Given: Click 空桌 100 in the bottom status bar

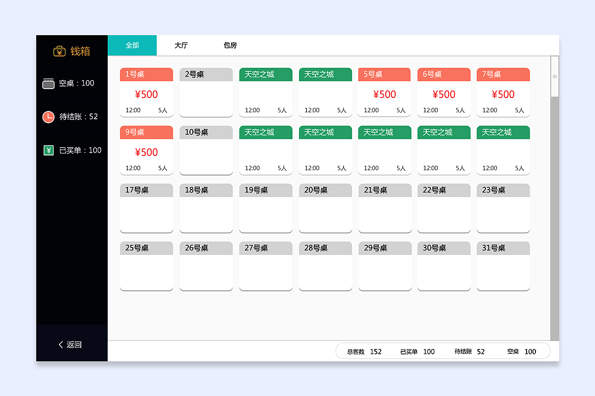Looking at the screenshot, I should pyautogui.click(x=521, y=351).
